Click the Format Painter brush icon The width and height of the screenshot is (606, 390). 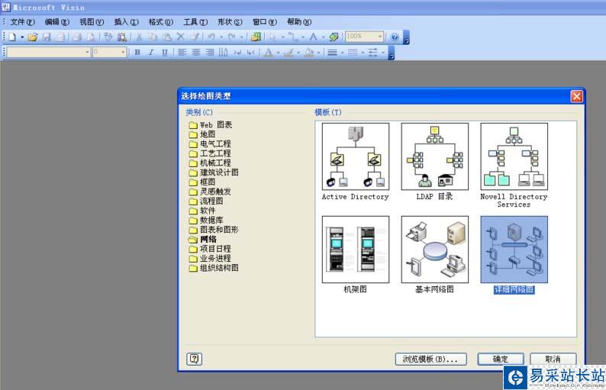point(195,37)
